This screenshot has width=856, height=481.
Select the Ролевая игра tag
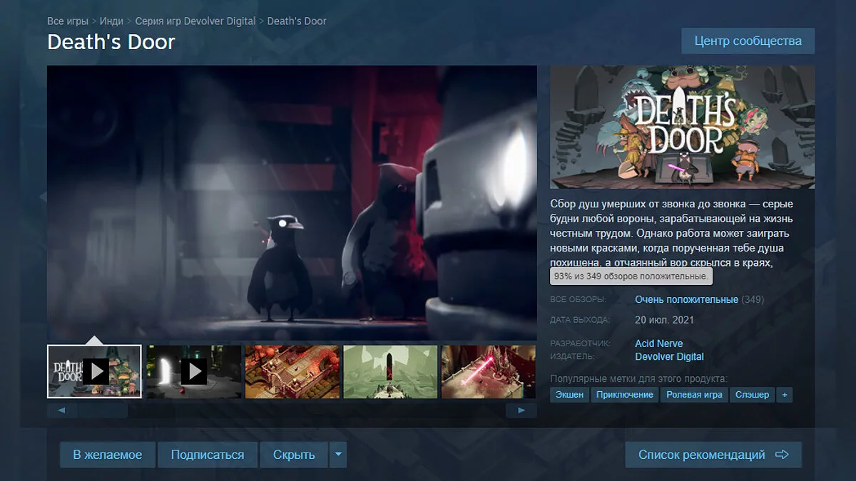click(x=694, y=394)
